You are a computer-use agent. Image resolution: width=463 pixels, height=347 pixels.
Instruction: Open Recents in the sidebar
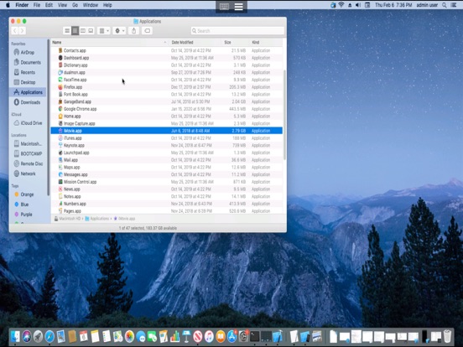[x=27, y=72]
